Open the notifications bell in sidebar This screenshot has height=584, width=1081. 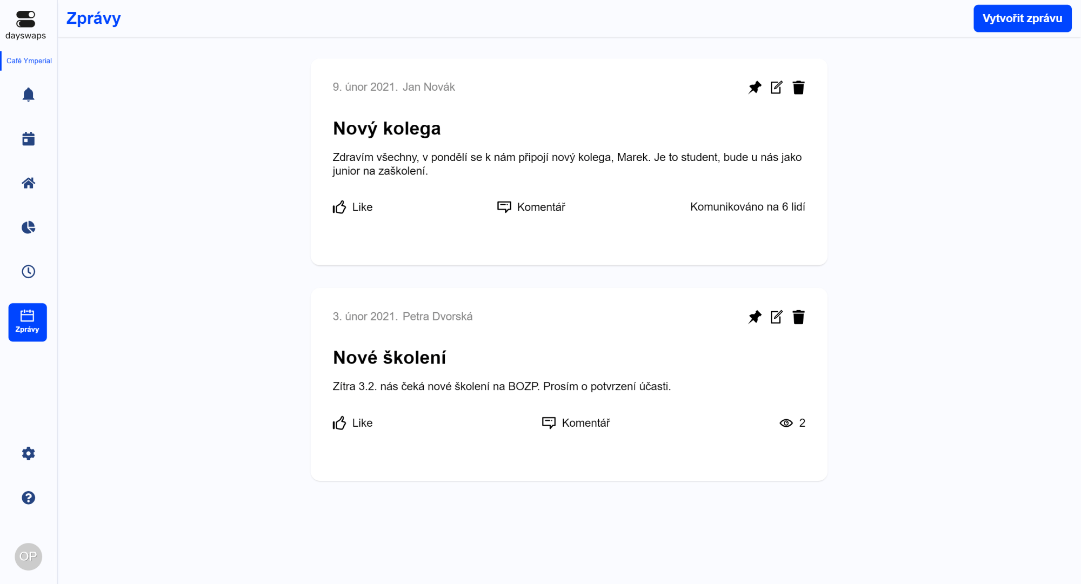(28, 95)
